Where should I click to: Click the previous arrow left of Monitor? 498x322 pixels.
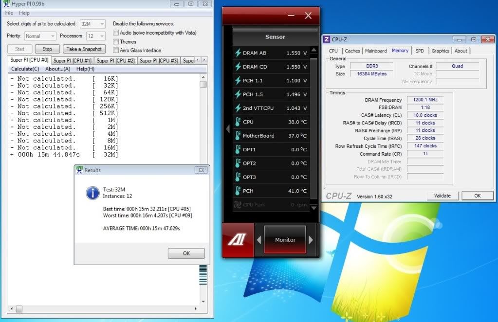259,240
